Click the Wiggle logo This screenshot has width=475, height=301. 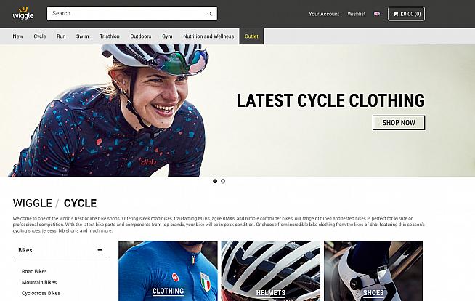pyautogui.click(x=23, y=13)
